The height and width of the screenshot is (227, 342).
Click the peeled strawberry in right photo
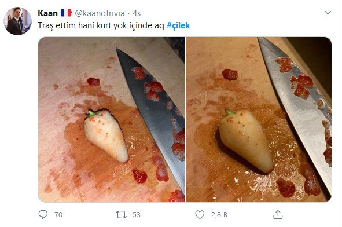coord(246,141)
